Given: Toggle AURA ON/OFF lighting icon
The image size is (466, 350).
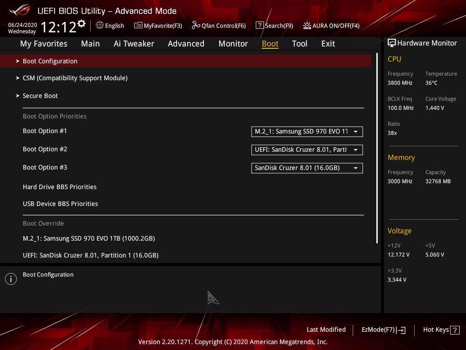Looking at the screenshot, I should click(x=307, y=26).
